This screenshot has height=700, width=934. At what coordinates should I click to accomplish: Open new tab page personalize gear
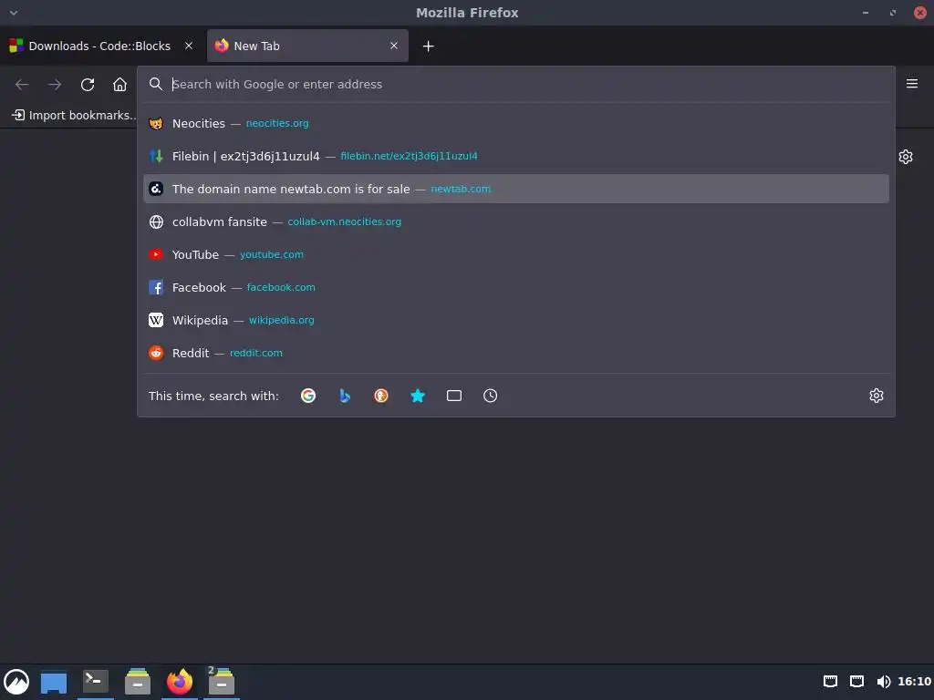pos(906,157)
